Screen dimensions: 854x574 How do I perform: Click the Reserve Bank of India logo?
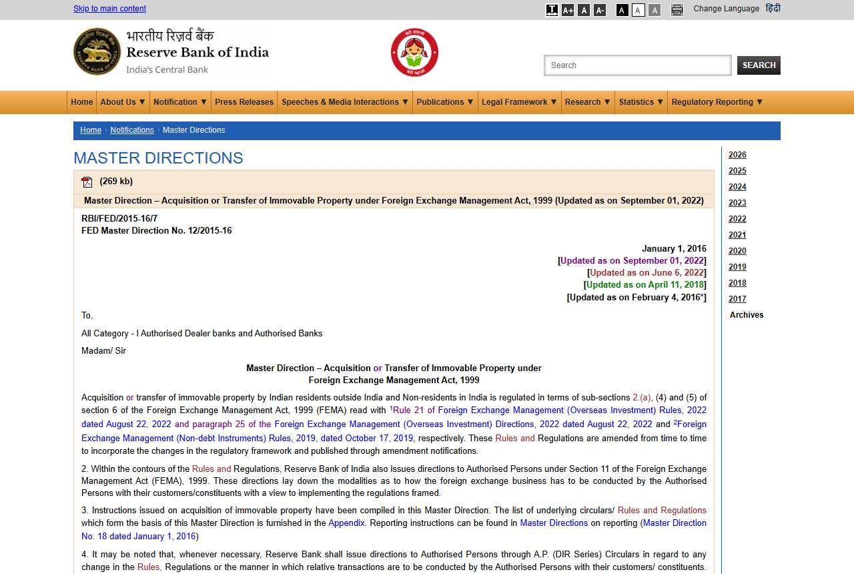[x=171, y=51]
